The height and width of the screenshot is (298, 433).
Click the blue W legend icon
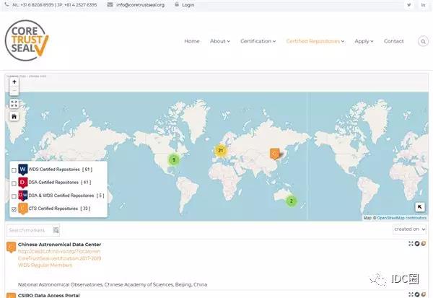tap(23, 170)
